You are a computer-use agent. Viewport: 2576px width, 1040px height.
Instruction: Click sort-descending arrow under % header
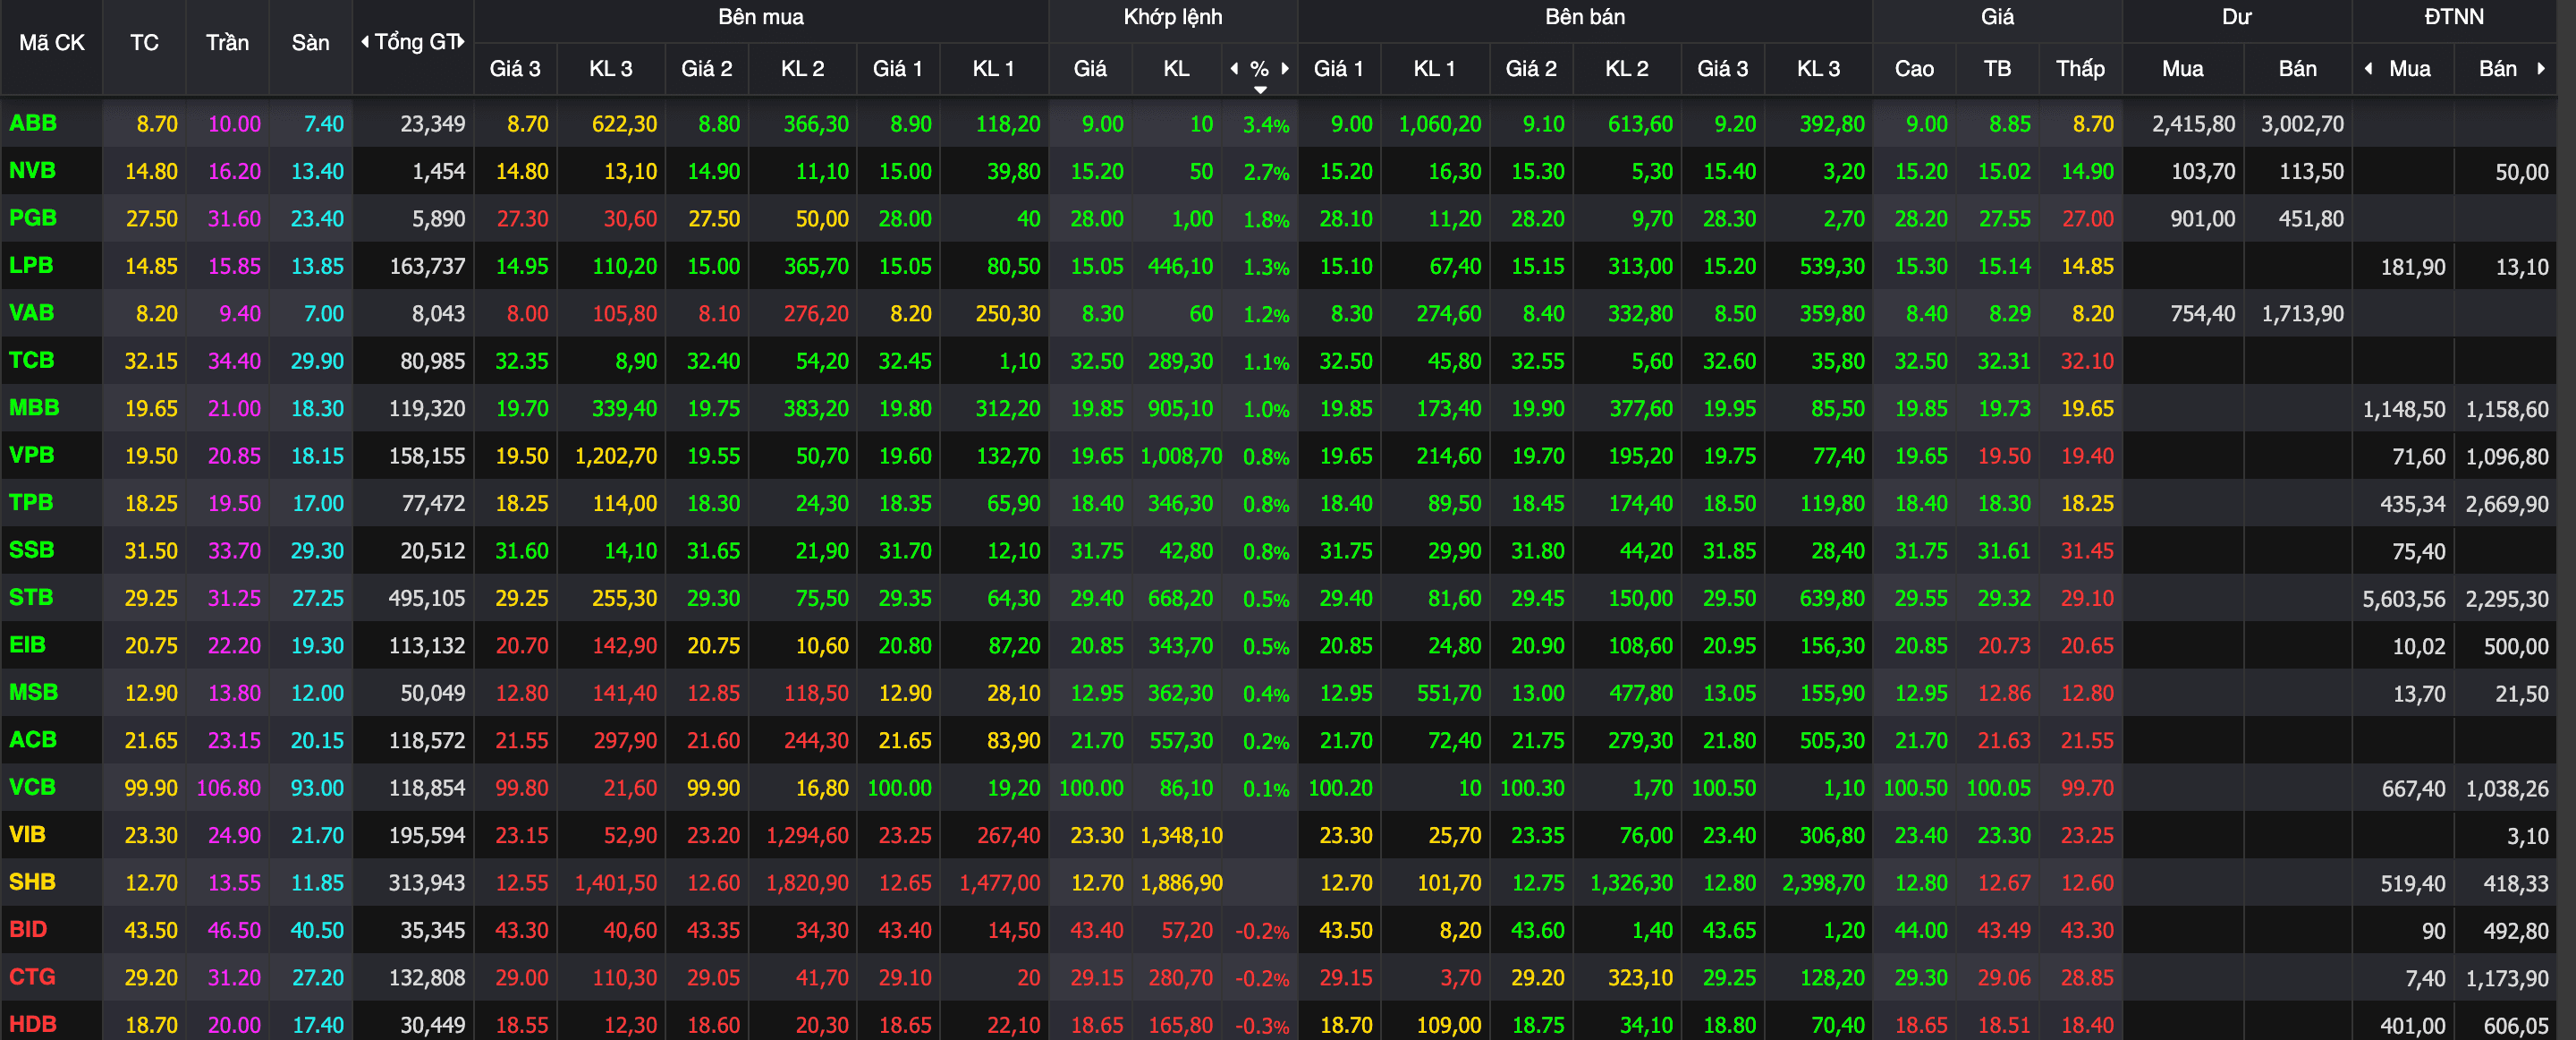[x=1260, y=90]
